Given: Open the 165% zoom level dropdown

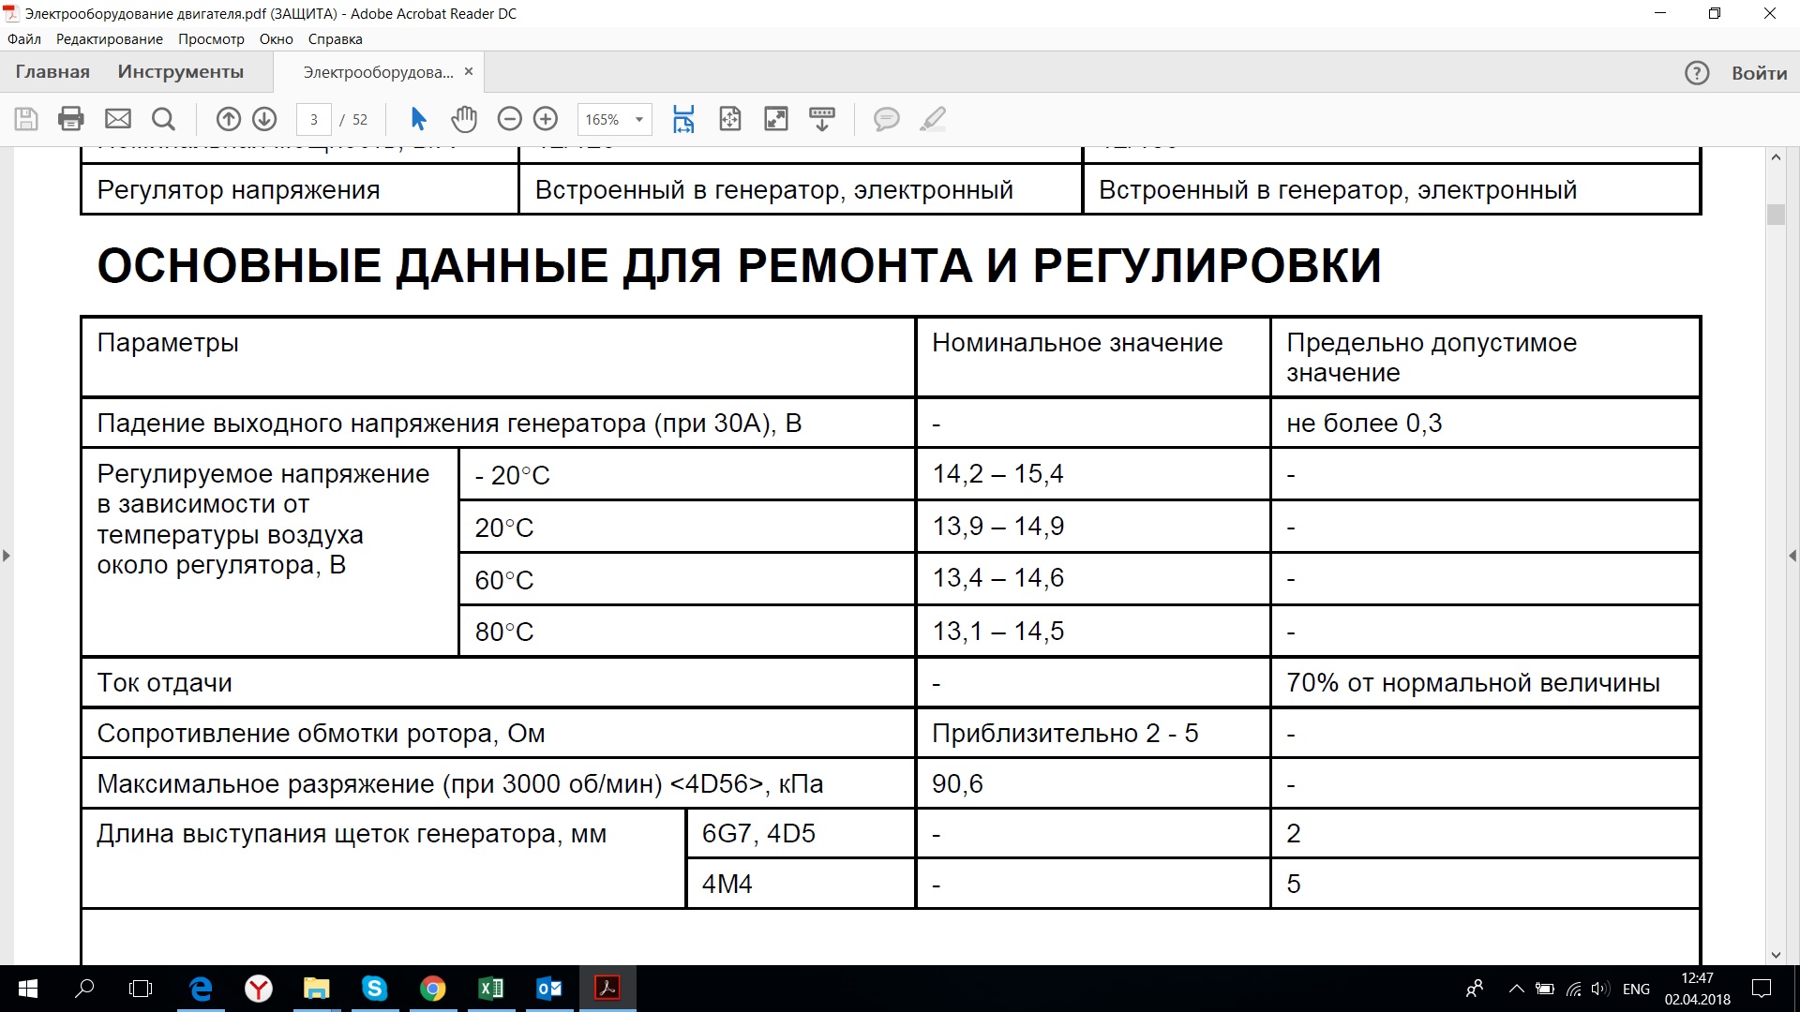Looking at the screenshot, I should click(x=639, y=120).
